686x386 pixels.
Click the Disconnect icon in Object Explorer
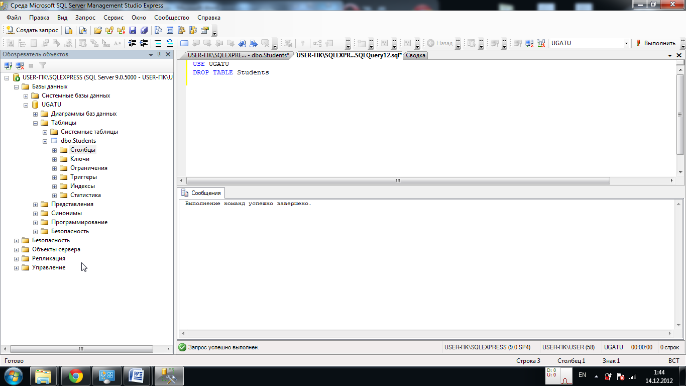click(20, 65)
